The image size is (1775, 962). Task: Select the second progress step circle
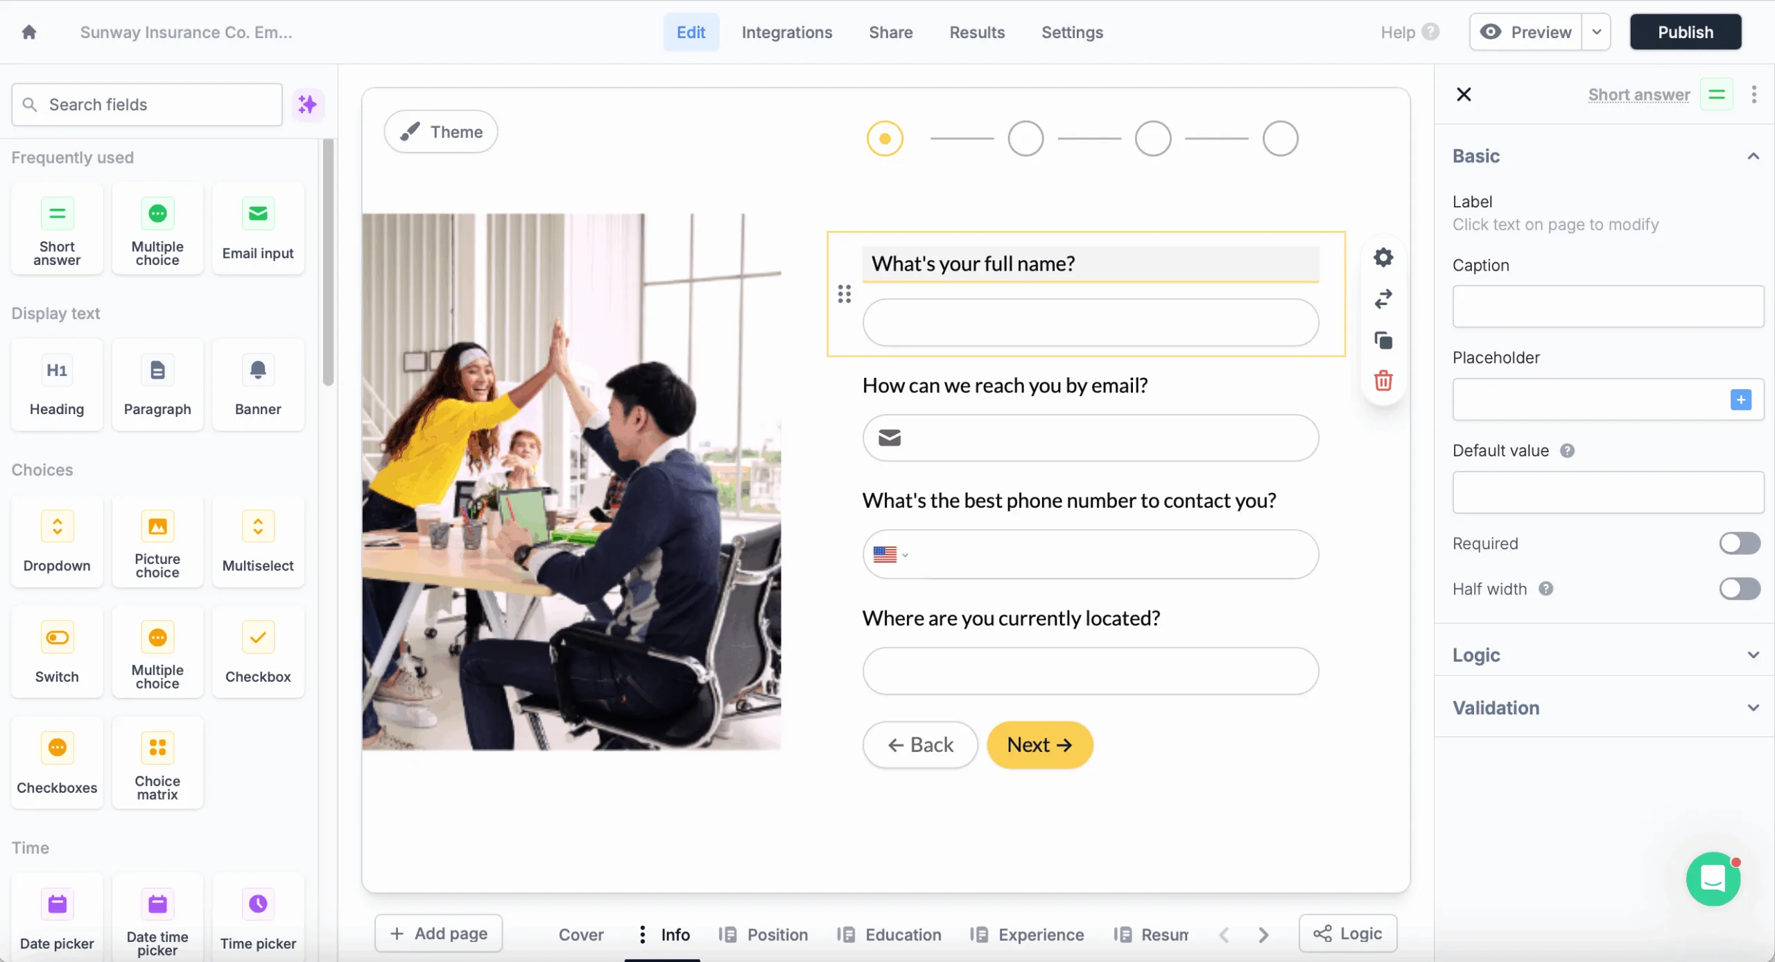point(1025,139)
